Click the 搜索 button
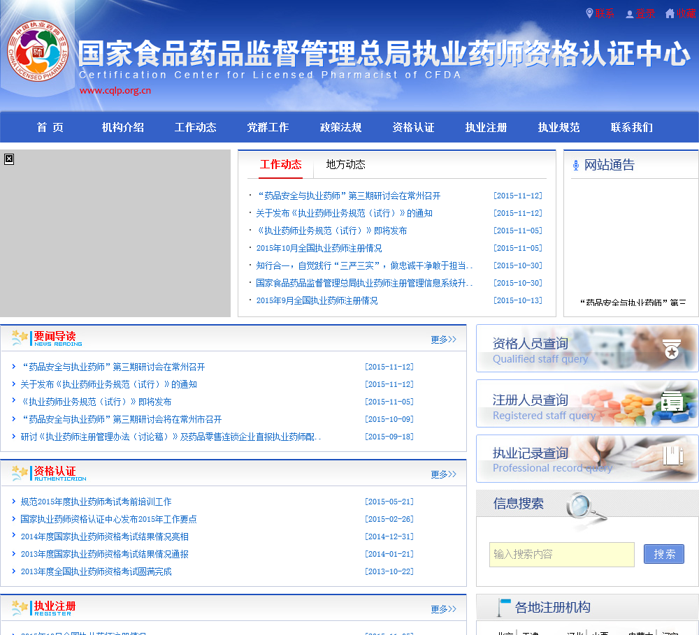 coord(664,554)
